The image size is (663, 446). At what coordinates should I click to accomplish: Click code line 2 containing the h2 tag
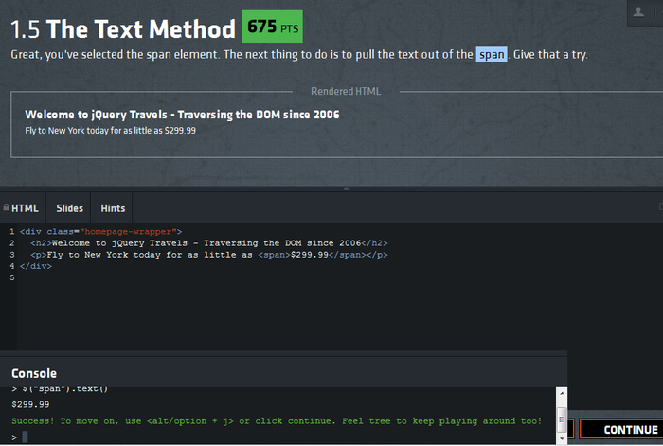coord(209,243)
